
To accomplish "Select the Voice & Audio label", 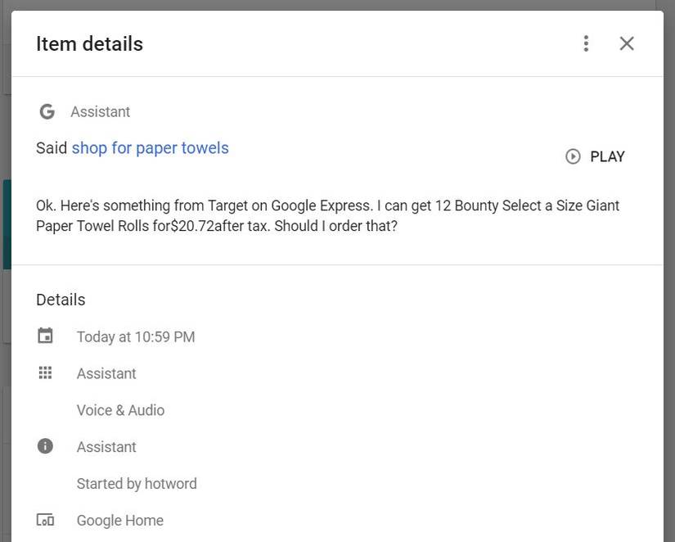I will (120, 409).
